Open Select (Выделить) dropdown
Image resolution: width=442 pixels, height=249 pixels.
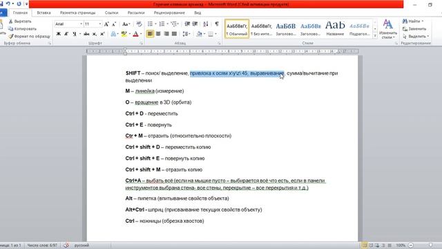coord(416,37)
